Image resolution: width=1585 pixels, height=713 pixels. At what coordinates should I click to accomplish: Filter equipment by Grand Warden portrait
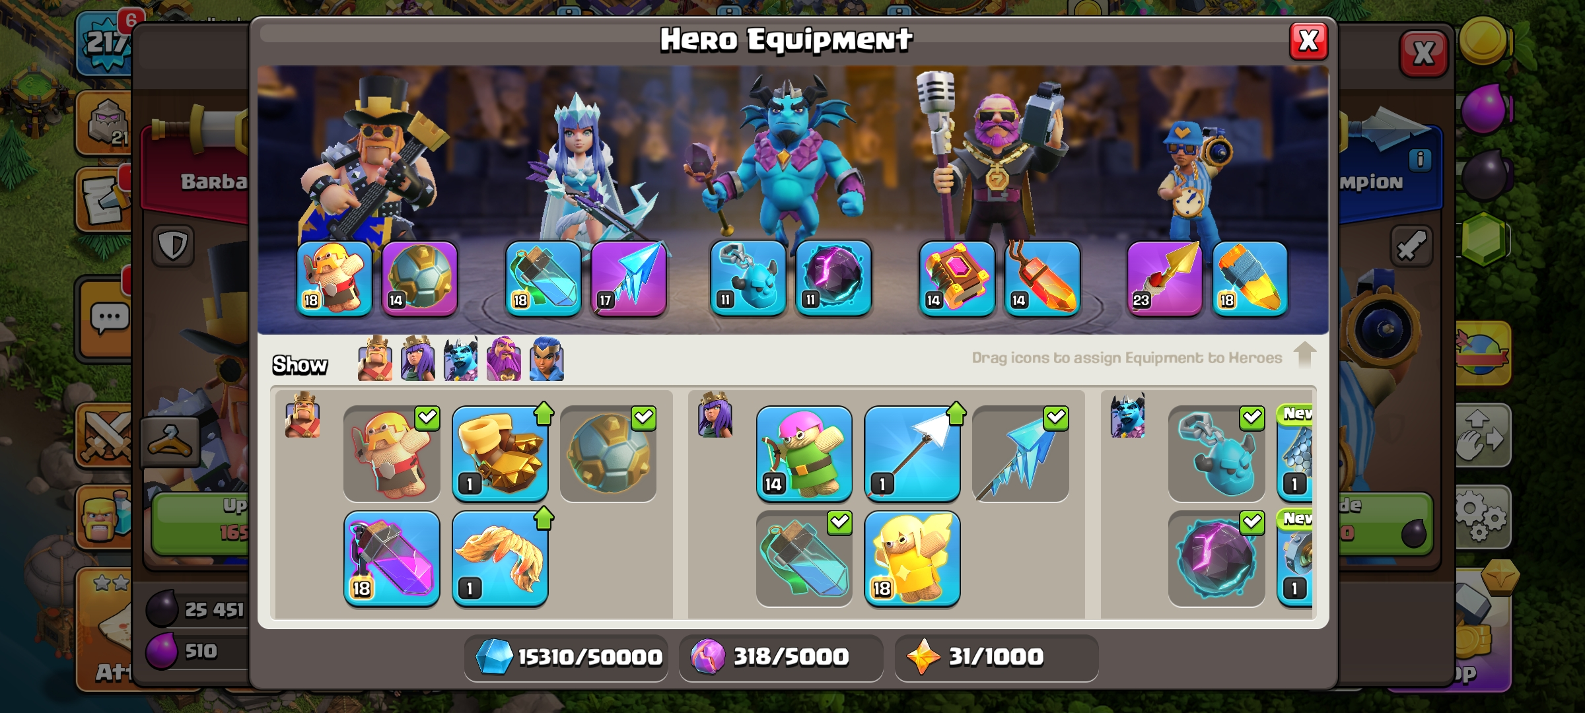[503, 359]
